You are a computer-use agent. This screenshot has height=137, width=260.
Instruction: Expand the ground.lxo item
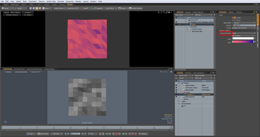186,20
